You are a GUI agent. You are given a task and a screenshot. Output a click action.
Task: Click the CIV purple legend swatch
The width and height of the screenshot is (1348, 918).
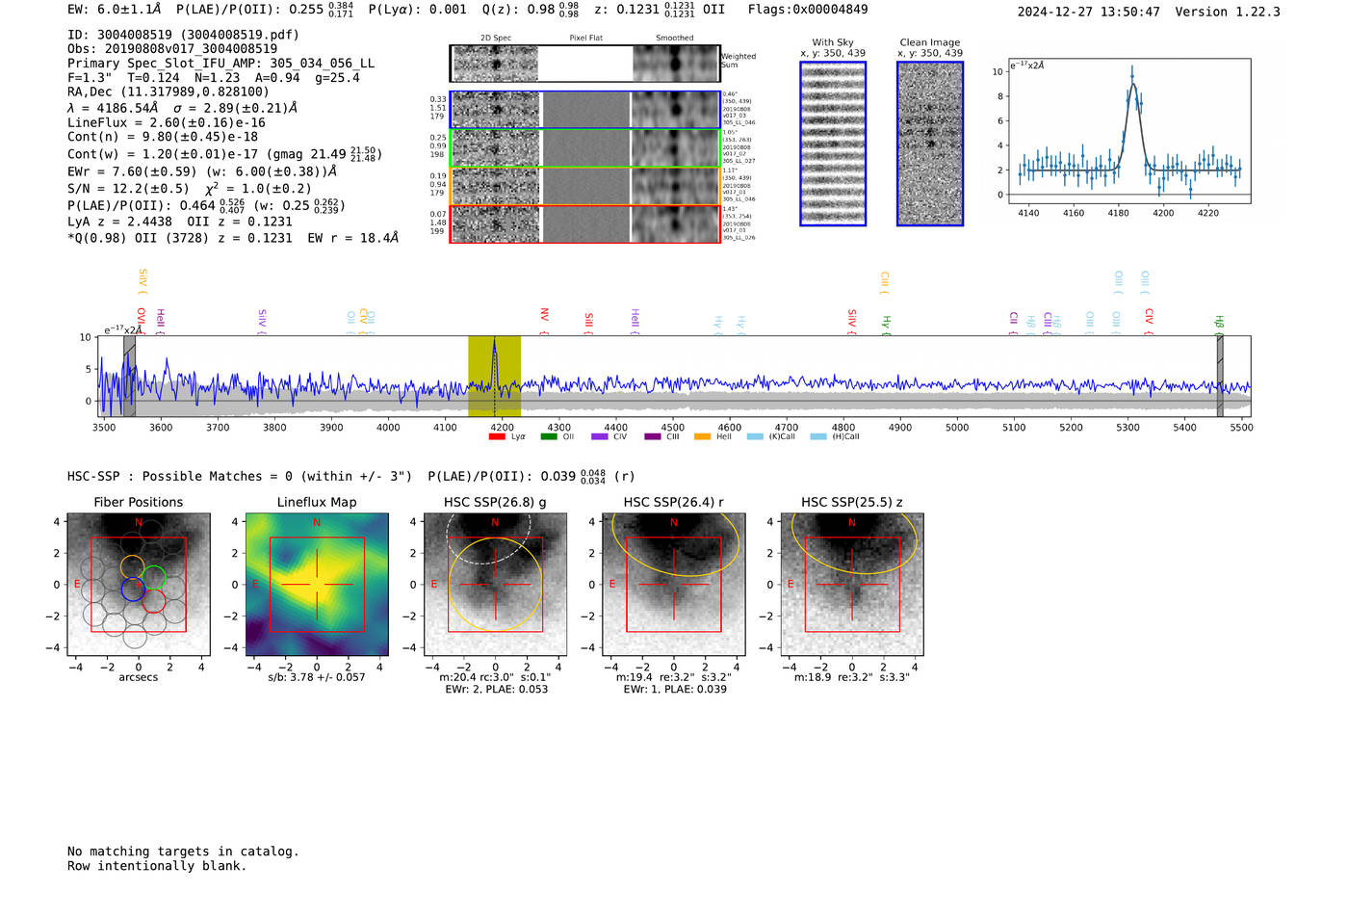[x=600, y=436]
